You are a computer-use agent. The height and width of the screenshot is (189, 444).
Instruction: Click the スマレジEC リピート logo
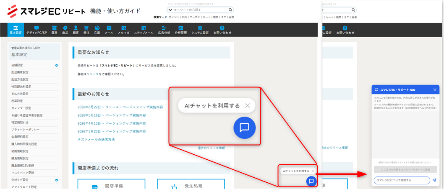(x=46, y=11)
